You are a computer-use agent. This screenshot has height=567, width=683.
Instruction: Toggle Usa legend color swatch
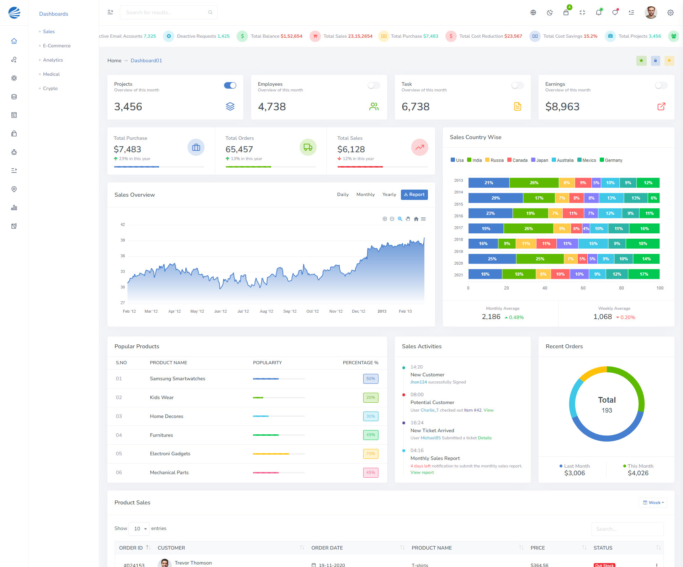pyautogui.click(x=453, y=160)
